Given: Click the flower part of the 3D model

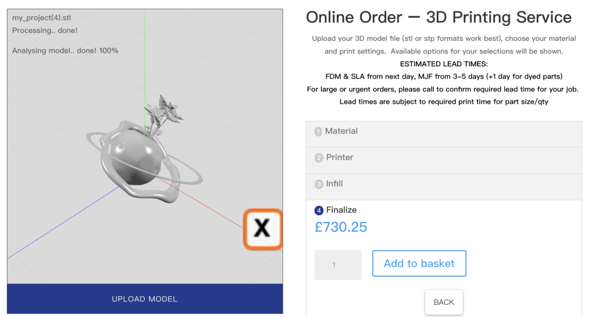Looking at the screenshot, I should pos(162,113).
